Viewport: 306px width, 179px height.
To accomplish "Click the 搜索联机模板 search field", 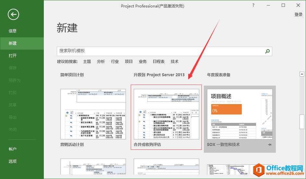I will 161,51.
